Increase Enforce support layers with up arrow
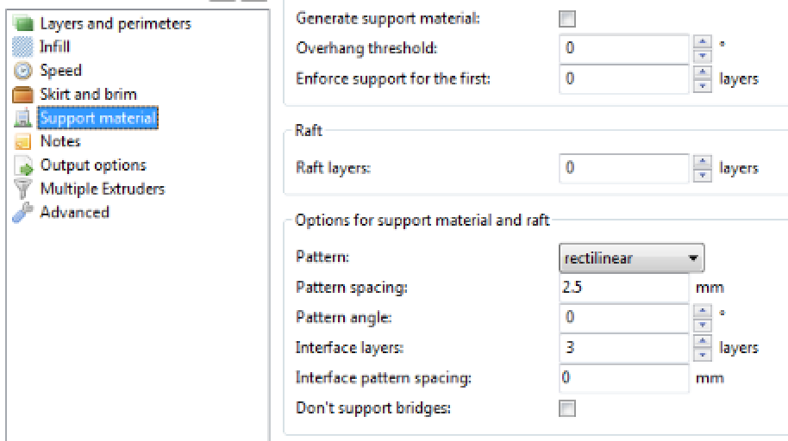788x441 pixels. [703, 72]
